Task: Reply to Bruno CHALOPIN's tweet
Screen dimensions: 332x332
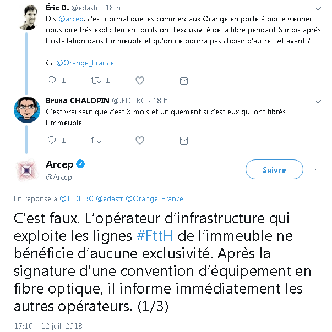Action: click(52, 140)
